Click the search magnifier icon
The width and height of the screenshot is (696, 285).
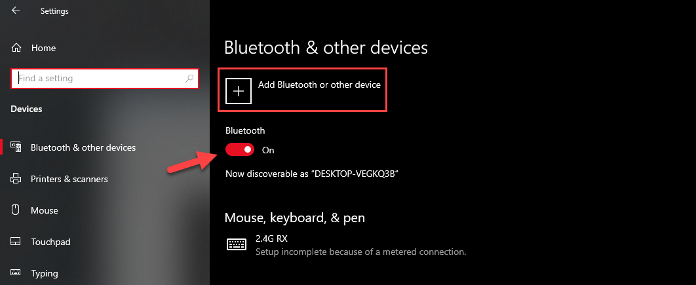(x=190, y=79)
